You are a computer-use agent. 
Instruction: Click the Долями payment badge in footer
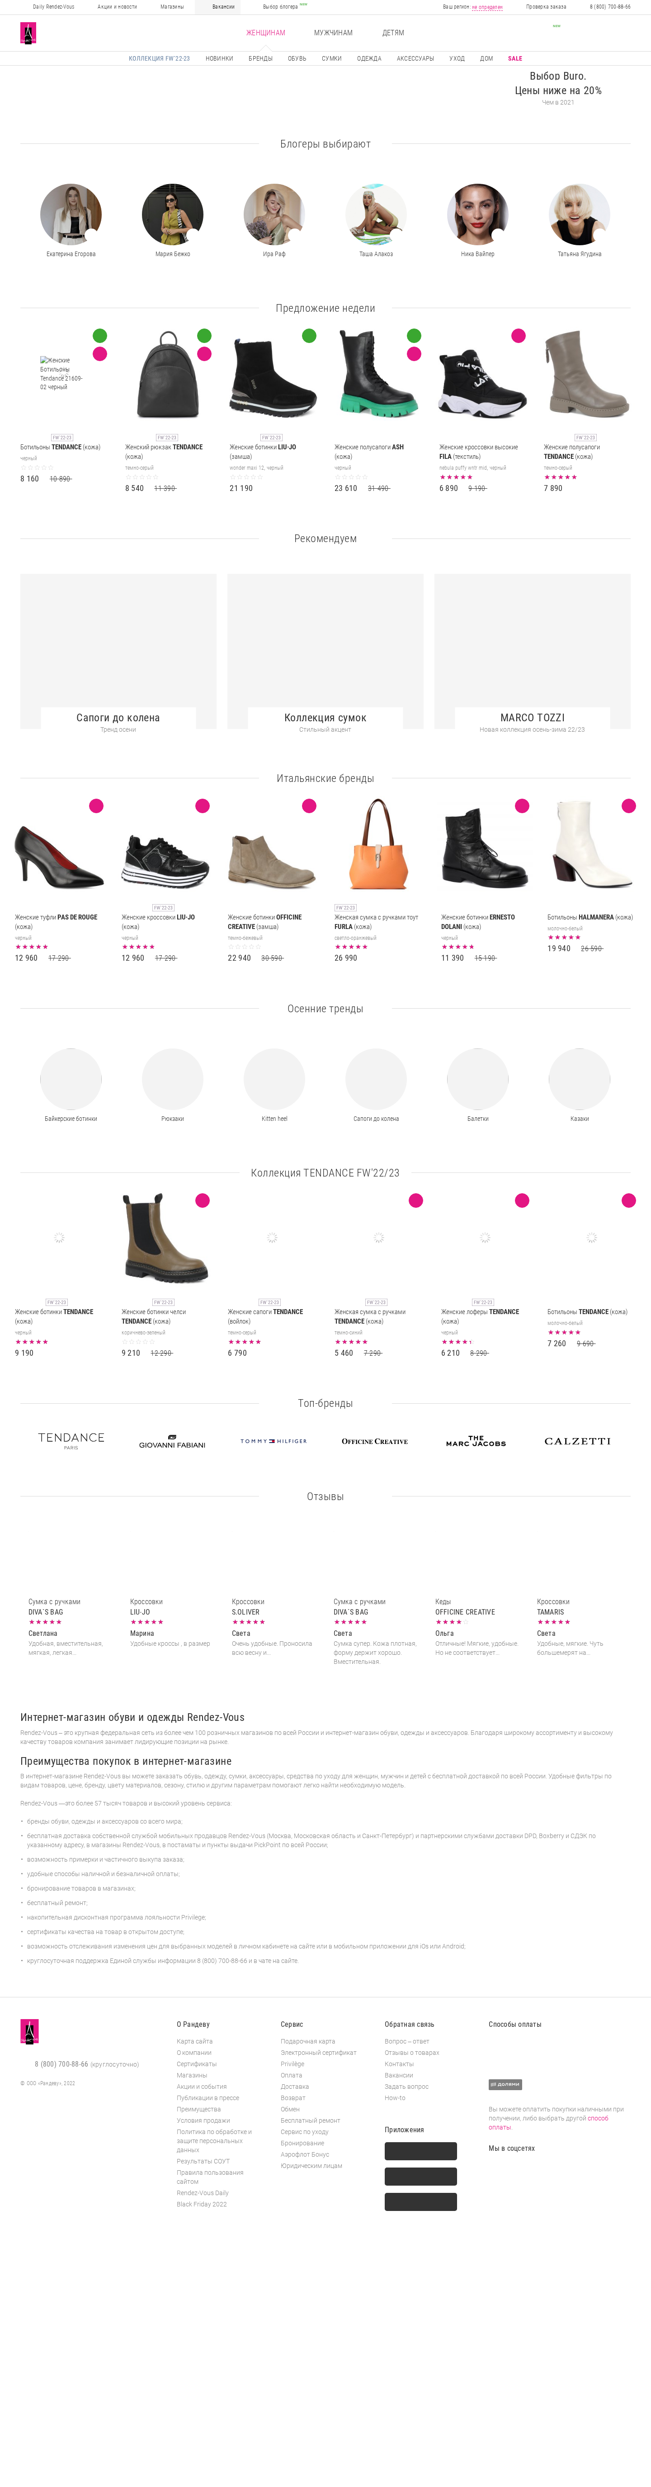coord(505,2083)
